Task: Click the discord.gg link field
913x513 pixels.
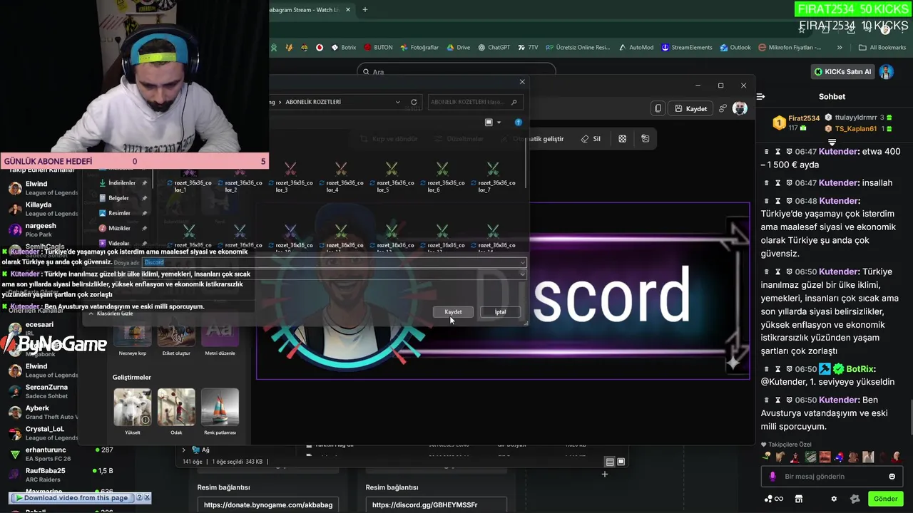Action: pos(437,505)
